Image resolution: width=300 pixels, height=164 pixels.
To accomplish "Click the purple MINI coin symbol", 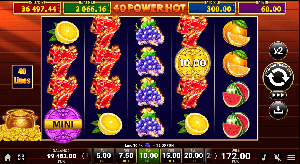I will (x=63, y=124).
